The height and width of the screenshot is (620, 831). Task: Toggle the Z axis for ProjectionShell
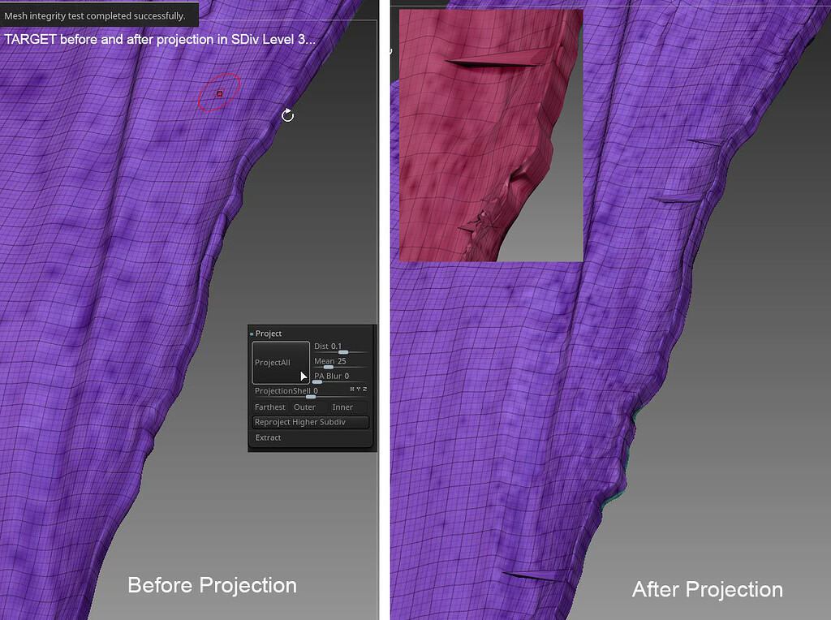[x=365, y=390]
